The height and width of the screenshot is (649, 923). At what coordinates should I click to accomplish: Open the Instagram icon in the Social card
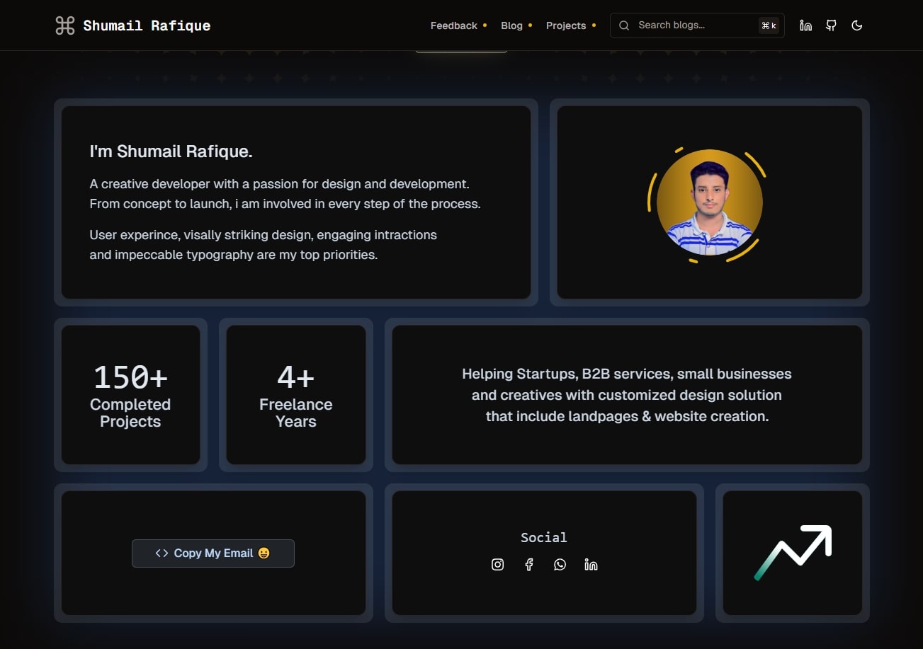point(498,564)
